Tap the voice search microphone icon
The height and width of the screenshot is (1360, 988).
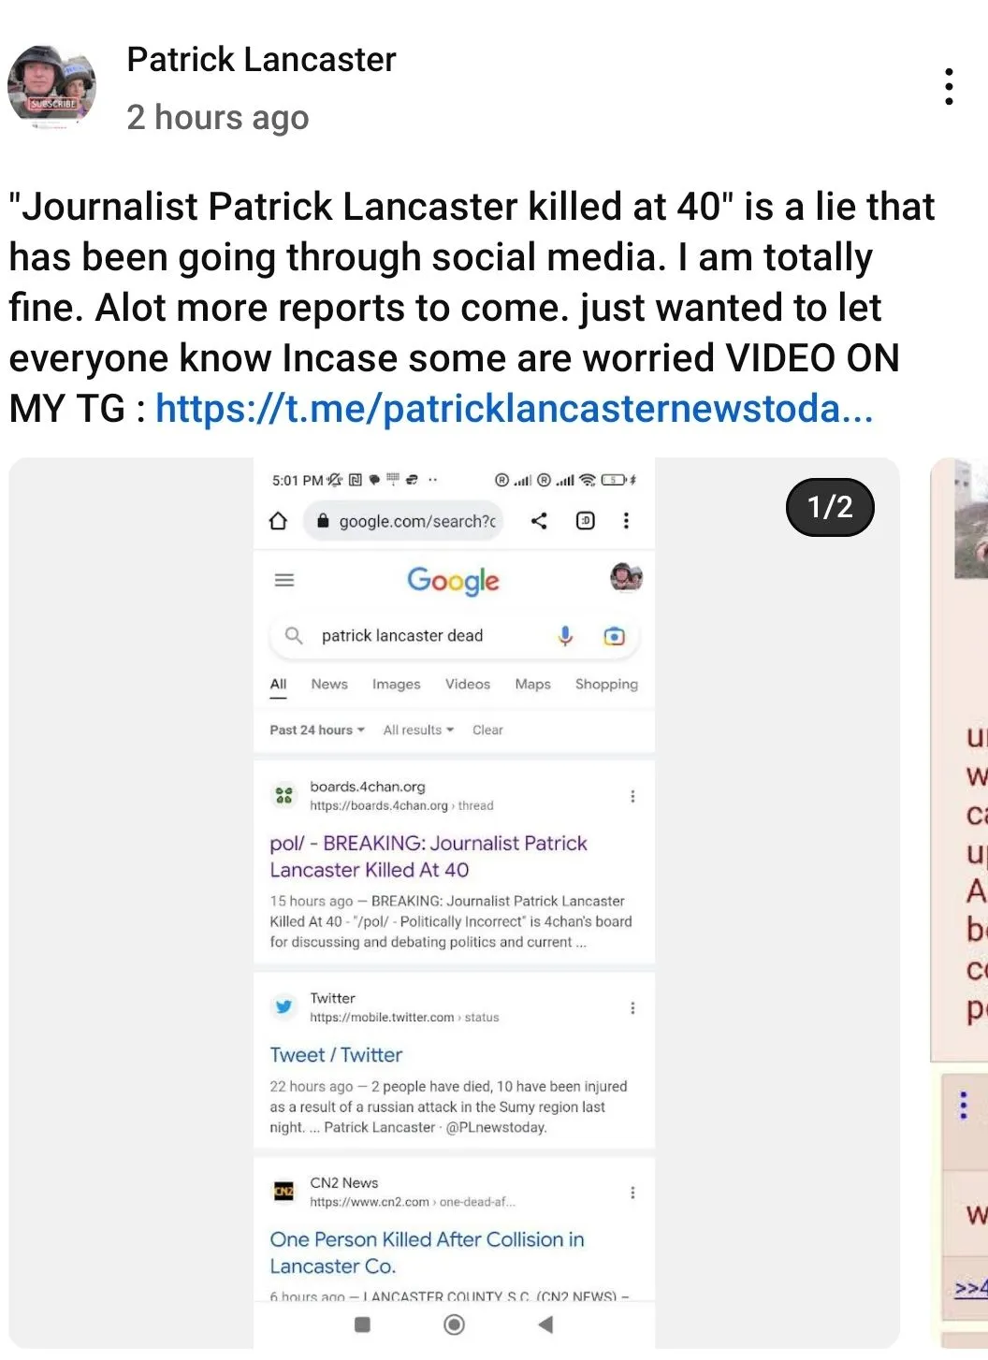click(564, 636)
